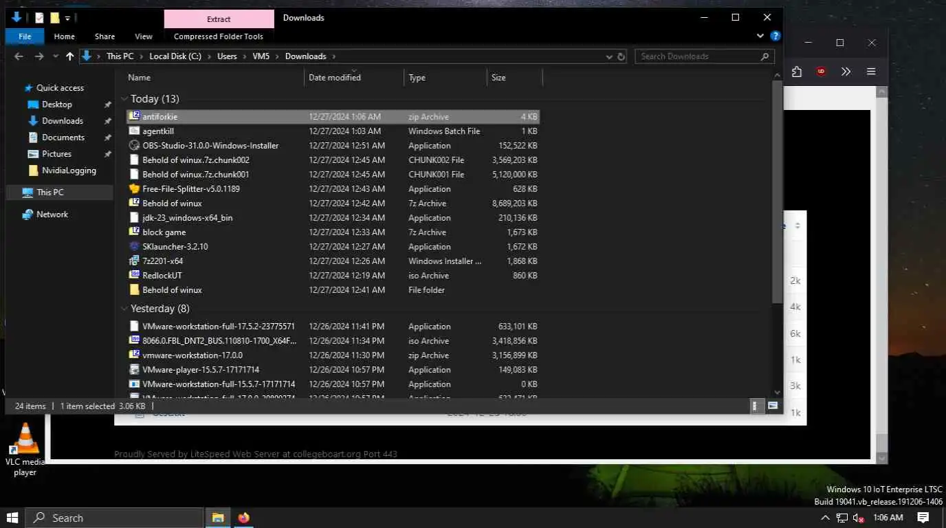This screenshot has width=946, height=528.
Task: Go up one folder level arrow
Action: [69, 56]
